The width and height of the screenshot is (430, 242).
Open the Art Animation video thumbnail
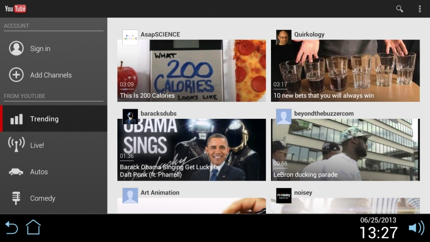pyautogui.click(x=191, y=206)
